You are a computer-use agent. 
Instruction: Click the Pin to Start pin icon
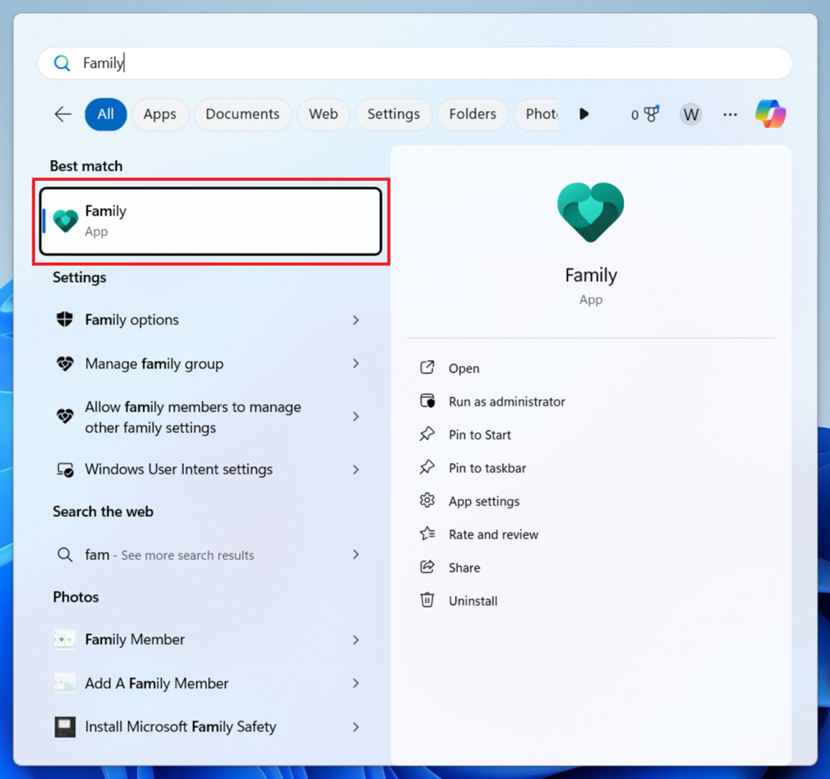click(x=427, y=434)
